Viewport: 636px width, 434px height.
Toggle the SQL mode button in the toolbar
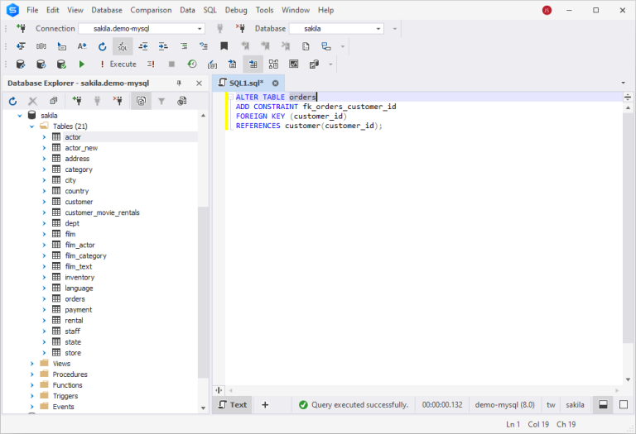(x=123, y=46)
